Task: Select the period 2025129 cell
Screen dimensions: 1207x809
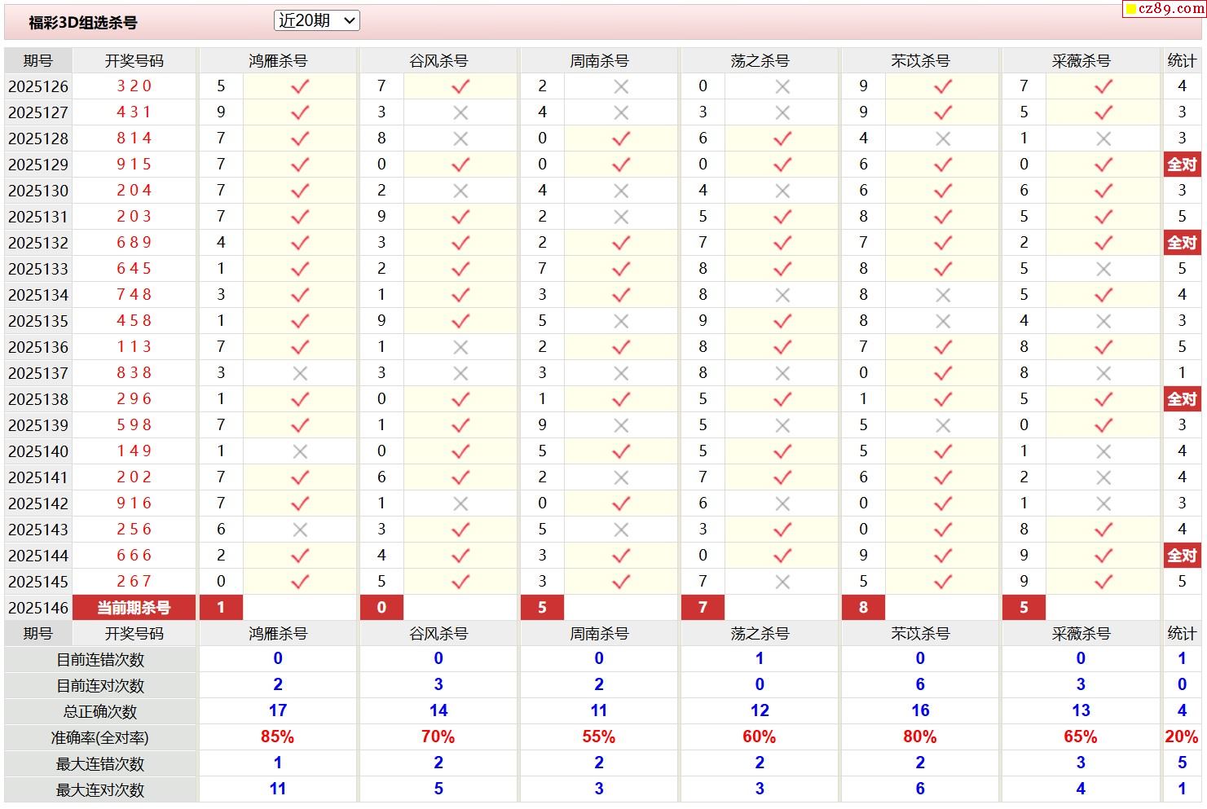Action: coord(38,165)
